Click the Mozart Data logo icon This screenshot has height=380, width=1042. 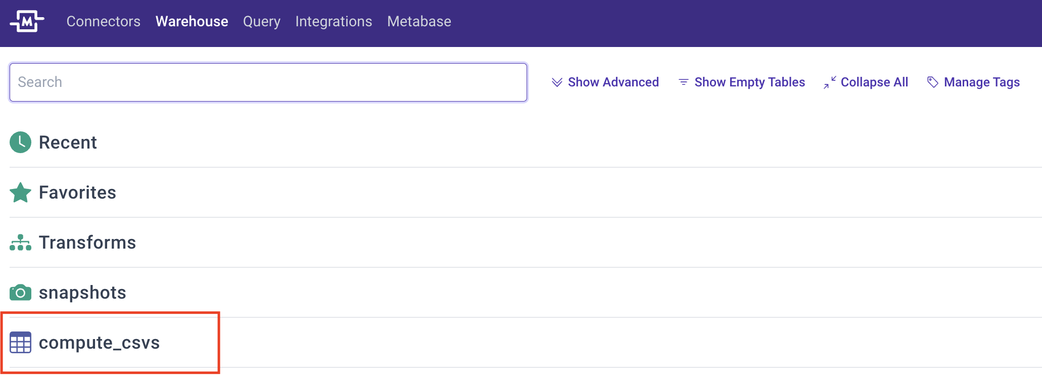click(27, 21)
